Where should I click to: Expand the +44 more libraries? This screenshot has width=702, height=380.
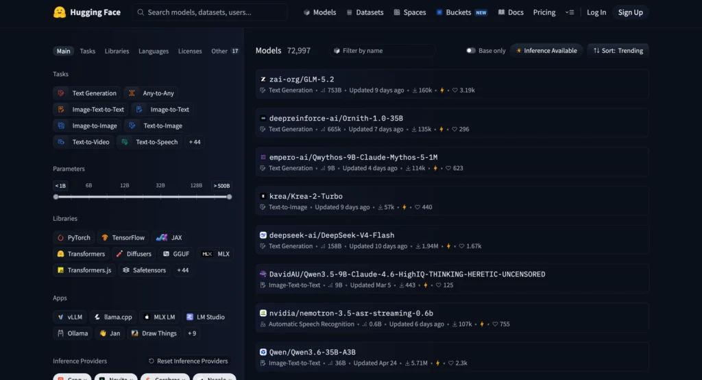pos(182,270)
